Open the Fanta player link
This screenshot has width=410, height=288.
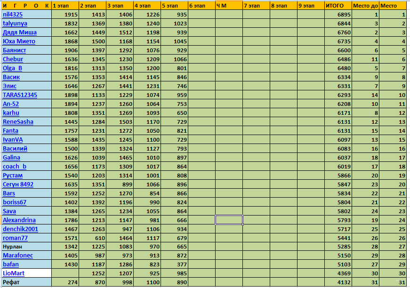(10, 131)
